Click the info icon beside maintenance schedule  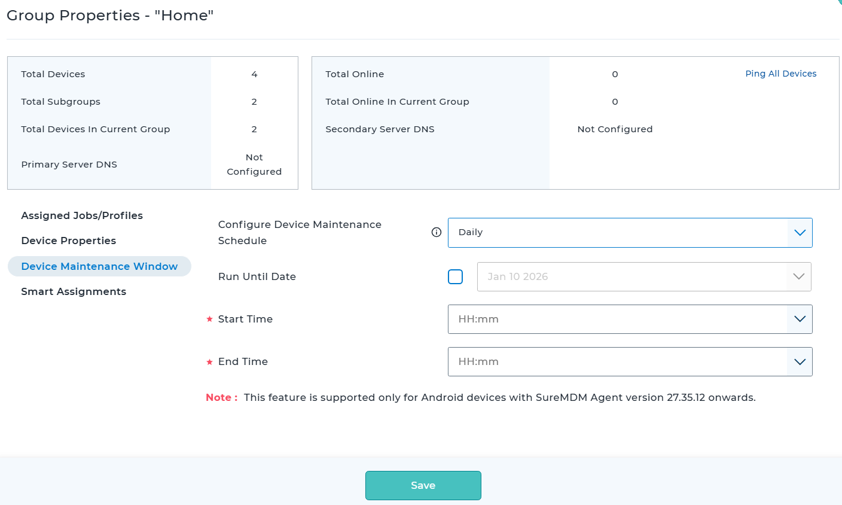coord(437,232)
